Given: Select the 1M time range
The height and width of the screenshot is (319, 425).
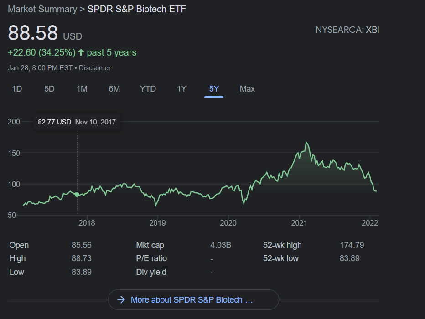Looking at the screenshot, I should (82, 89).
